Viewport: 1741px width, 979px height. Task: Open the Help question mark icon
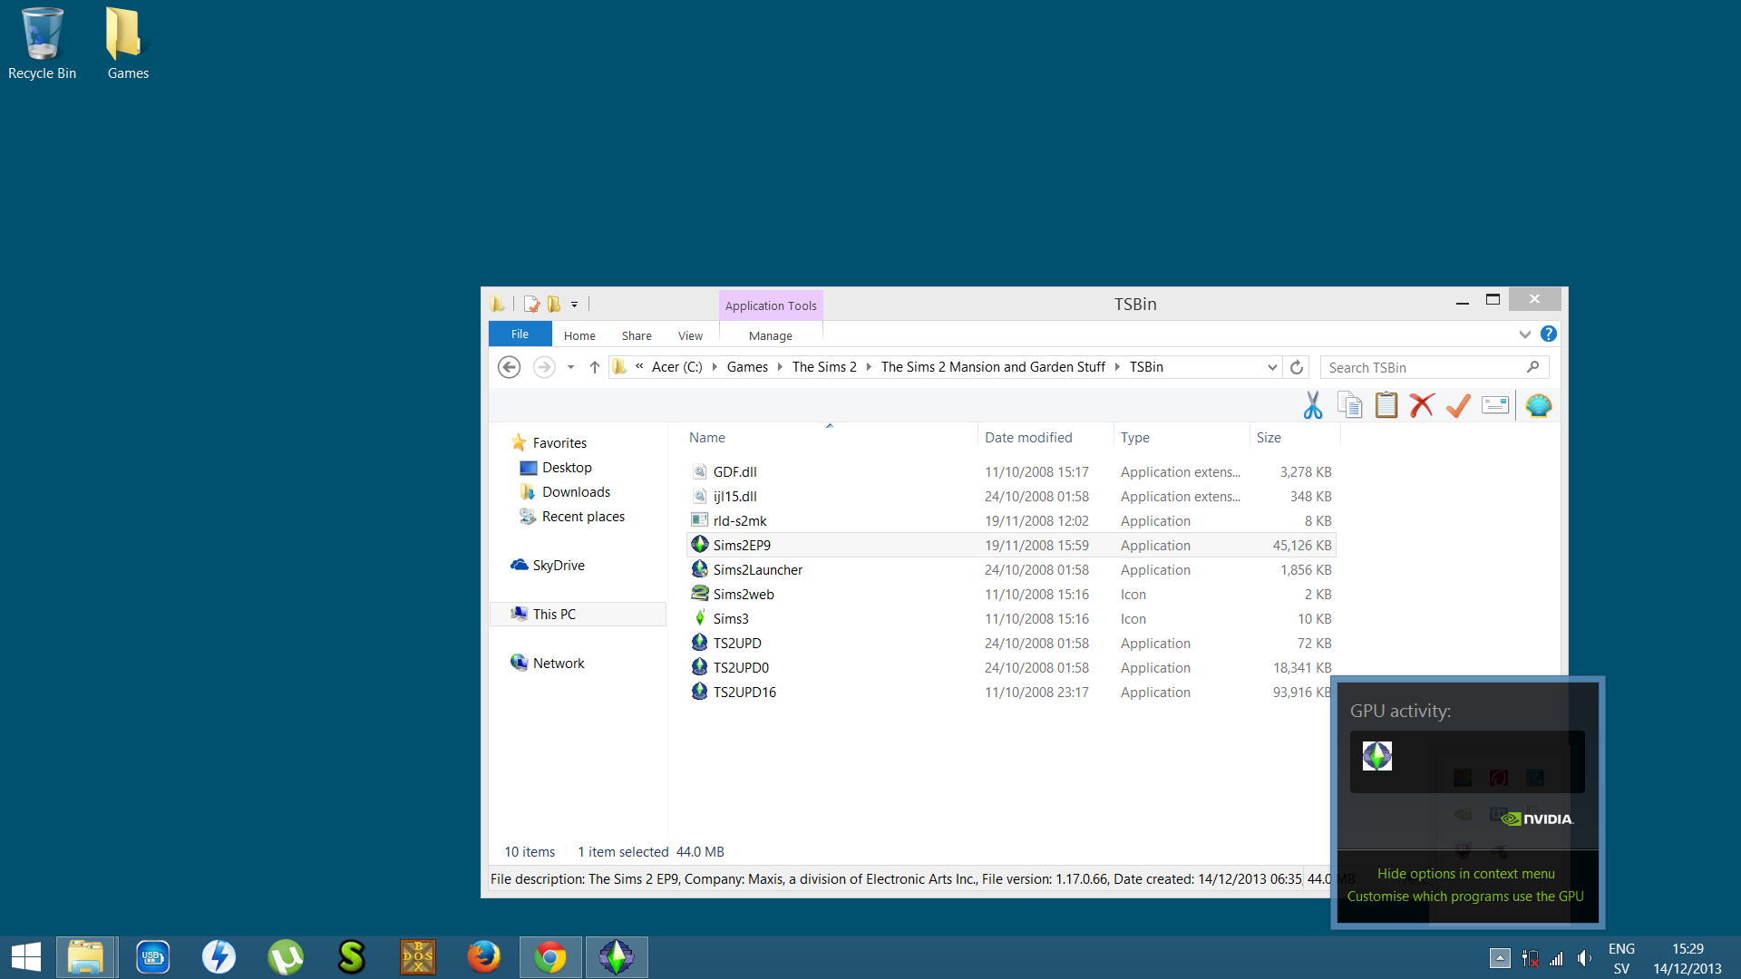click(1549, 334)
